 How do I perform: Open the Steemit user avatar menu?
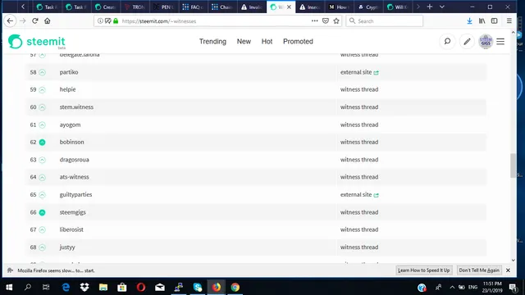pos(486,42)
